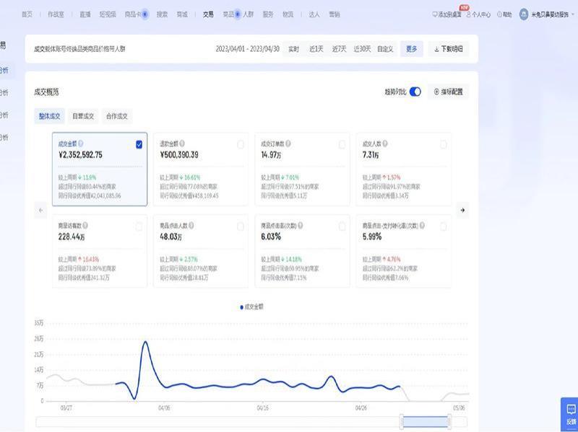
Task: Open the 反馈 feedback widget
Action: pyautogui.click(x=571, y=414)
